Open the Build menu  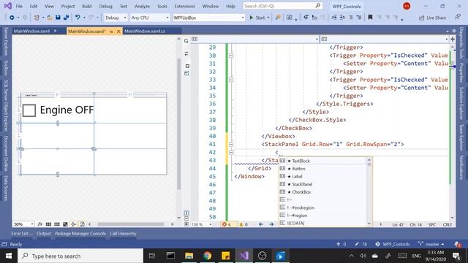[x=87, y=6]
